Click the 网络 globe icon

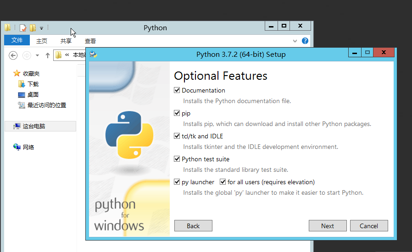pos(17,147)
